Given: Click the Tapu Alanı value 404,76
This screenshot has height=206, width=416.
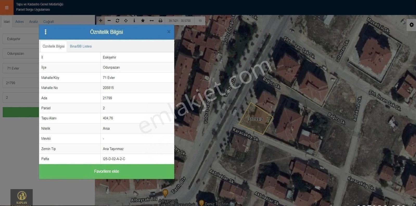Looking at the screenshot, I should tap(108, 118).
